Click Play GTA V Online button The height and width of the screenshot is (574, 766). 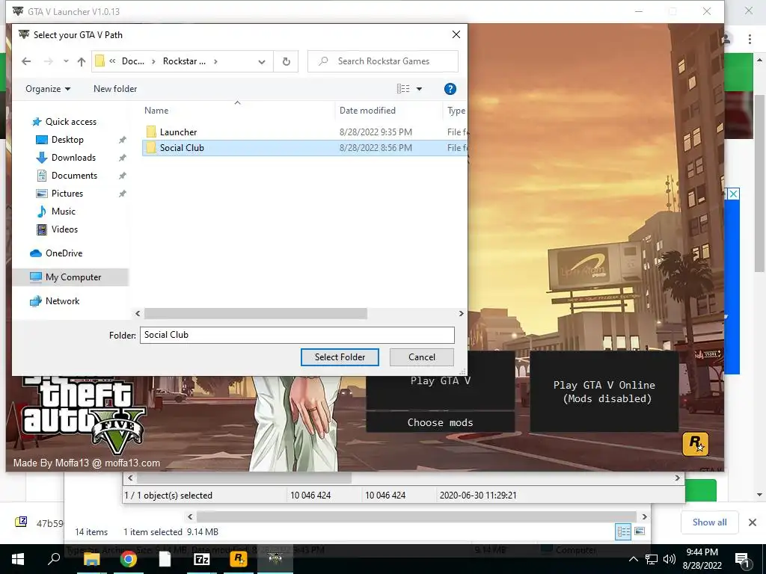click(604, 392)
